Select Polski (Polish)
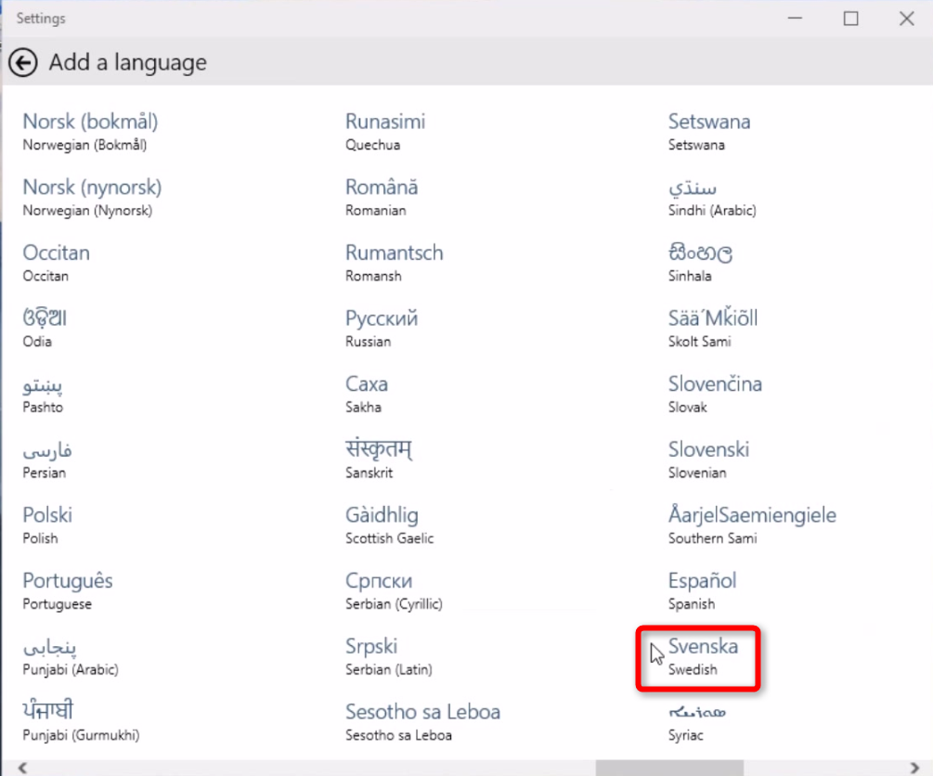This screenshot has height=776, width=933. (x=47, y=524)
